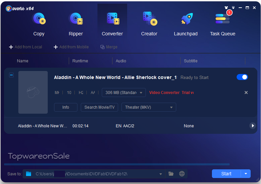Screen dimensions: 261x184
Task: Open the Theater (MKV) profile dropdown
Action: click(x=149, y=107)
